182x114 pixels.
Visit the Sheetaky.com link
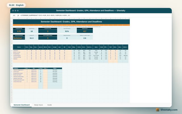(x=169, y=110)
